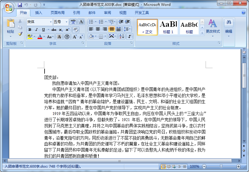Toggle show paragraph marks
Image resolution: width=249 pixels, height=172 pixels.
(x=130, y=36)
